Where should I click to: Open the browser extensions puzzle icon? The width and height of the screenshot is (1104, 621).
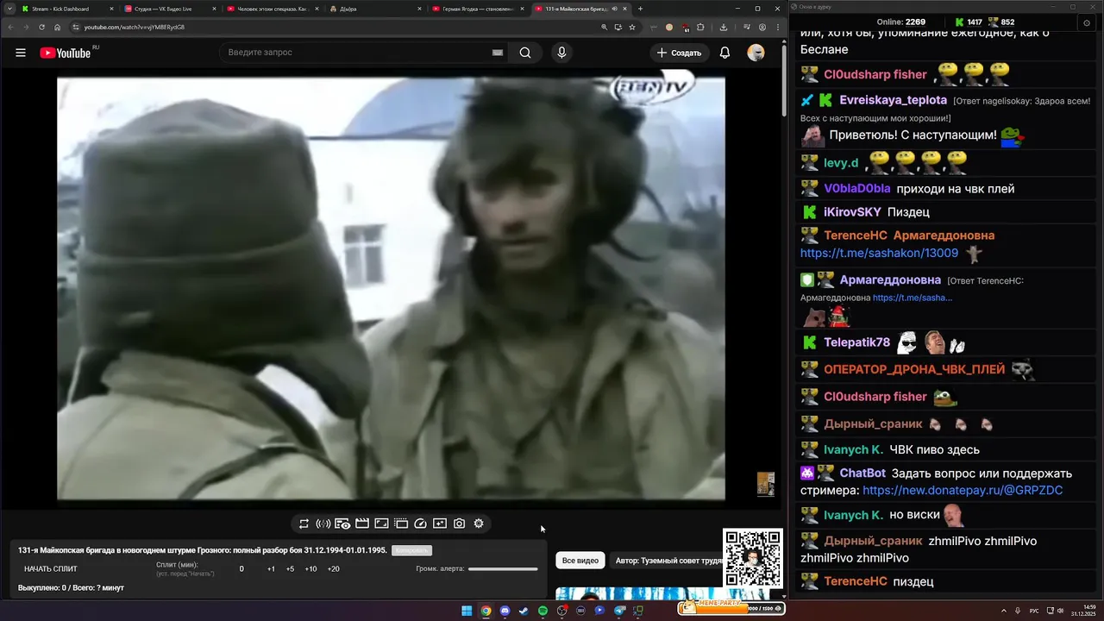[x=700, y=27]
